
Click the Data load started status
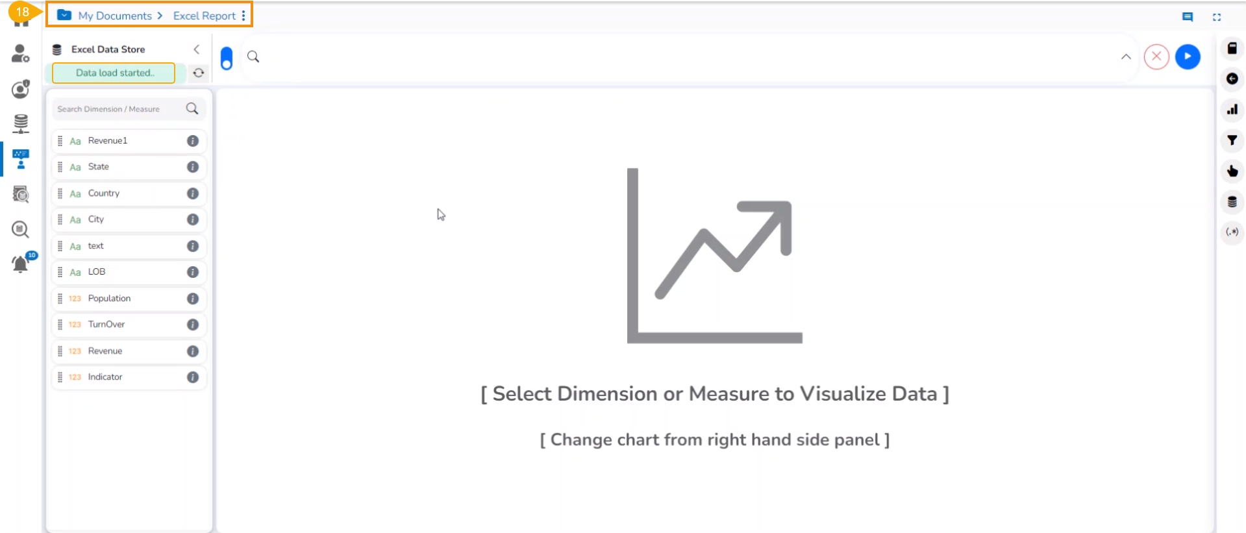[114, 73]
